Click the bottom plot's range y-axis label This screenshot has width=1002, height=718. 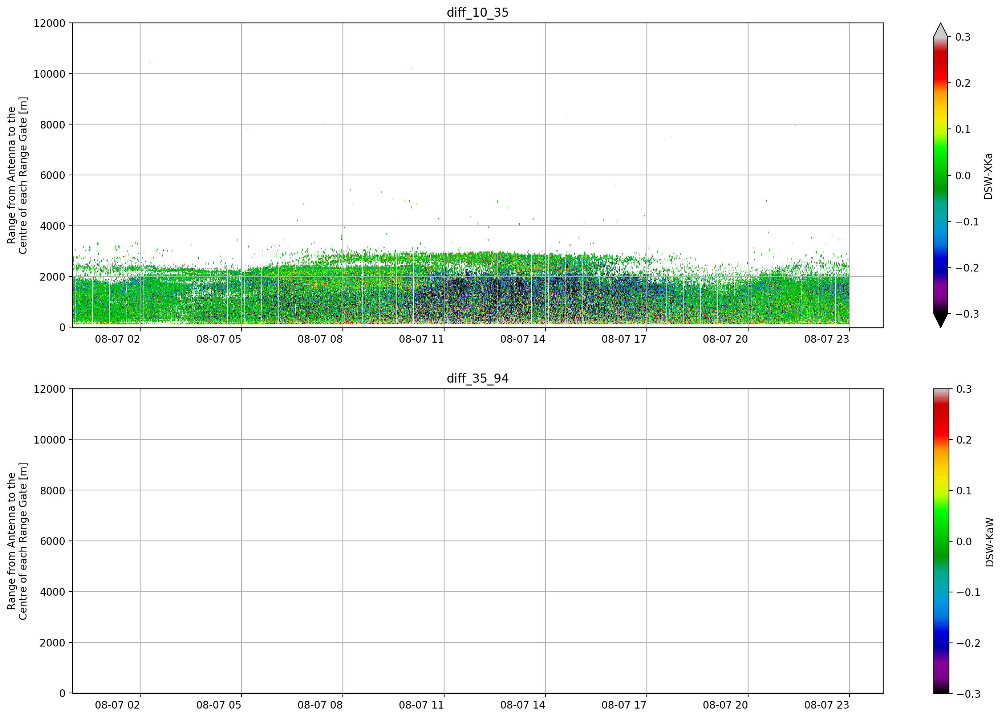point(17,541)
